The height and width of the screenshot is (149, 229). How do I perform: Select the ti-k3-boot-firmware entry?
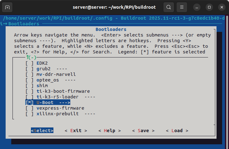(63, 91)
